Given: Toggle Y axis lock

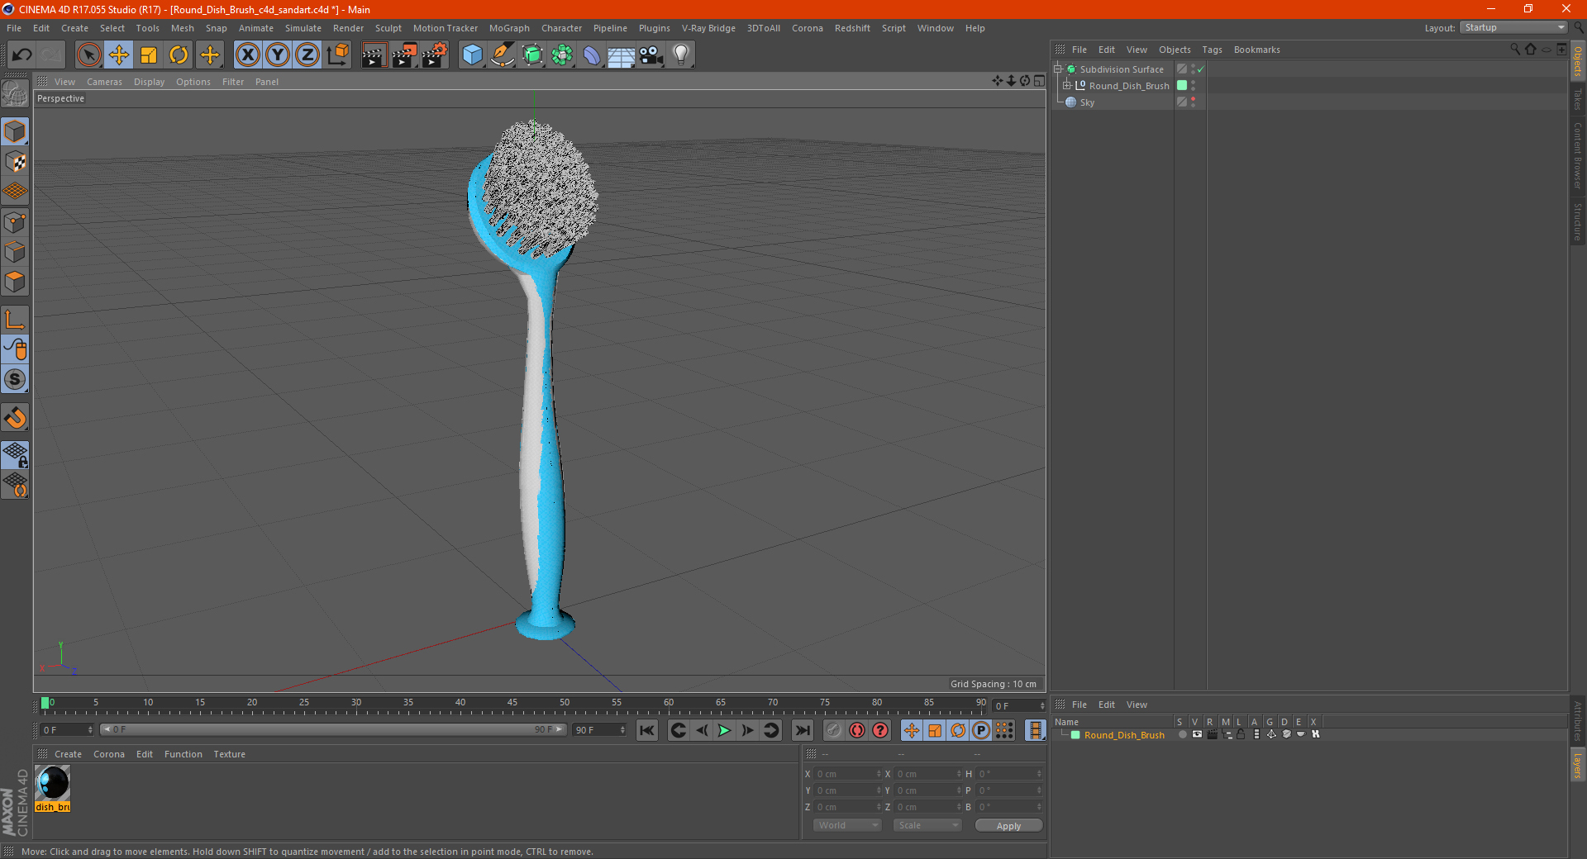Looking at the screenshot, I should (278, 55).
